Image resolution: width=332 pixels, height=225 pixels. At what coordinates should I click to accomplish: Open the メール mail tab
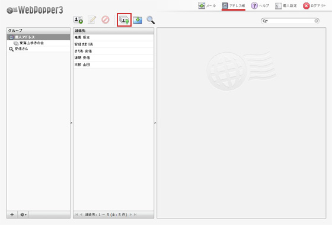click(x=207, y=6)
